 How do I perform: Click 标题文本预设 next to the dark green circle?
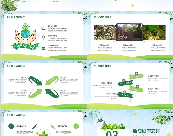pyautogui.click(x=21, y=126)
